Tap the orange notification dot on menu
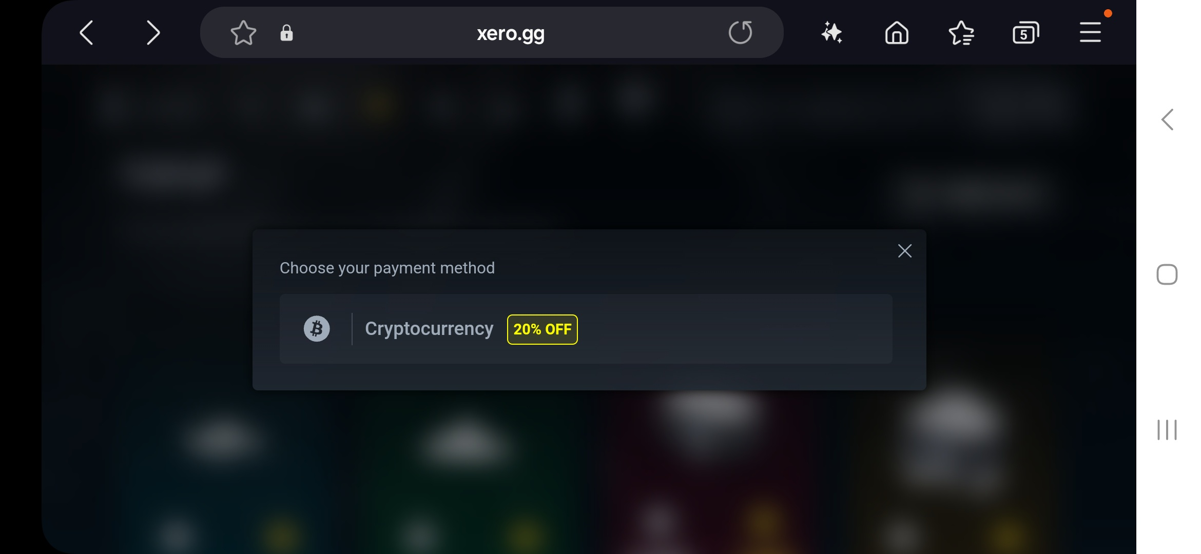 1108,14
